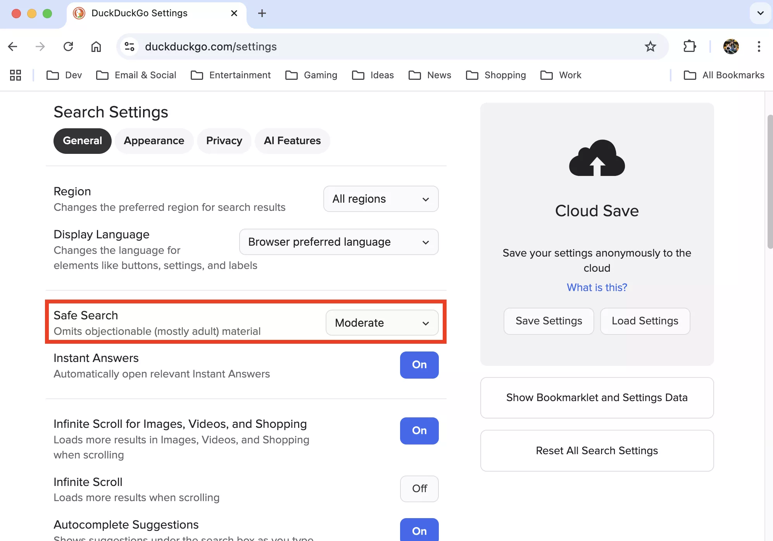The image size is (773, 541).
Task: Expand Browser preferred language dropdown
Action: click(x=338, y=242)
